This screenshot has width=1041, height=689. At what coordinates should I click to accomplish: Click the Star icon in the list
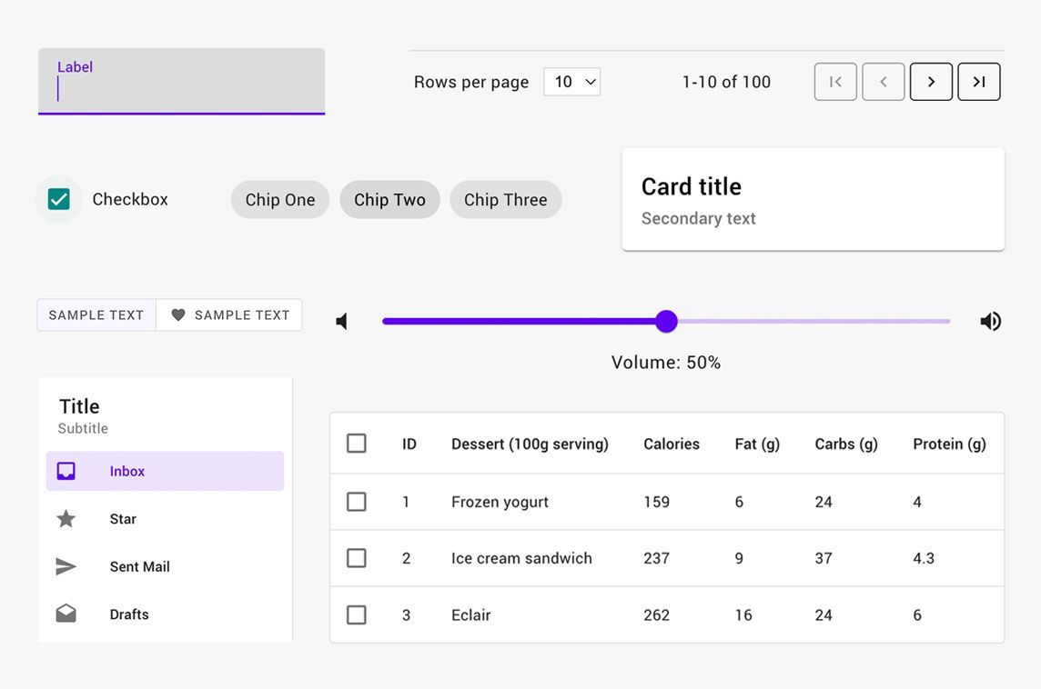click(x=66, y=519)
